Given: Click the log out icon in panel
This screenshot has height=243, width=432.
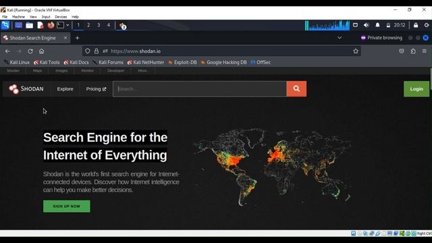Looking at the screenshot, I should (x=427, y=25).
